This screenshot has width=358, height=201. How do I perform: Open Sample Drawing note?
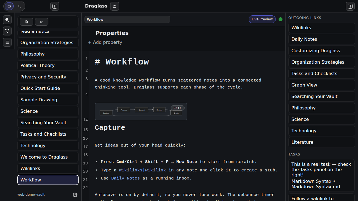48,100
